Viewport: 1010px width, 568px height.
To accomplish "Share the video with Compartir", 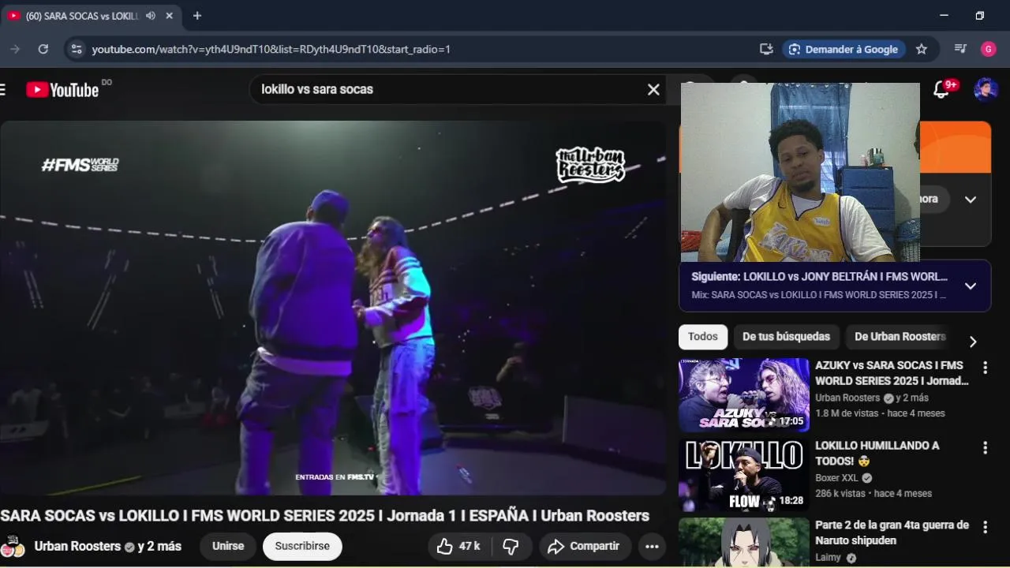I will coord(583,546).
